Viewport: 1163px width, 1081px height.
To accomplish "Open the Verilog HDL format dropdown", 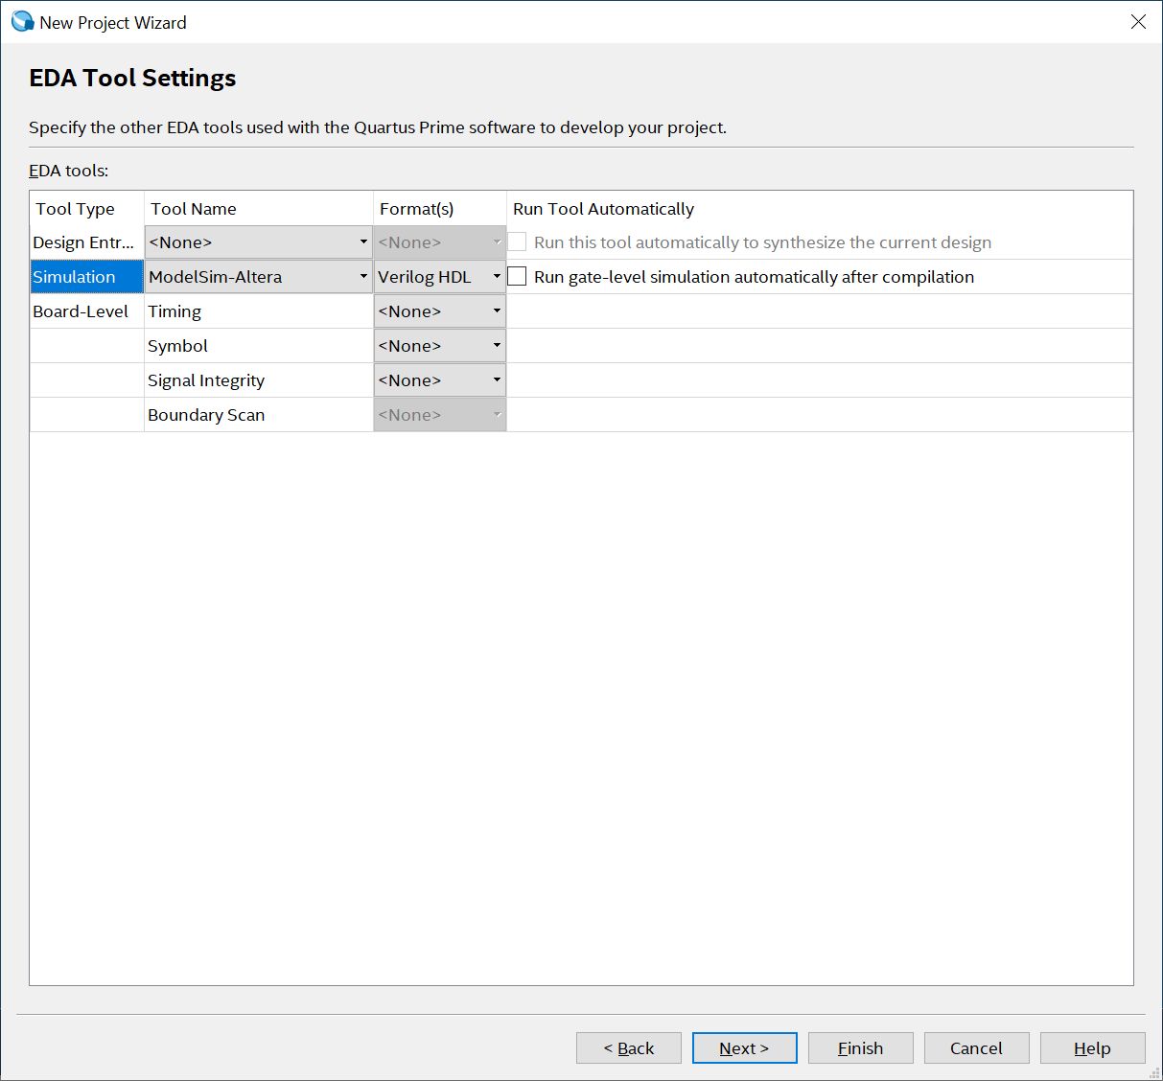I will coord(439,277).
